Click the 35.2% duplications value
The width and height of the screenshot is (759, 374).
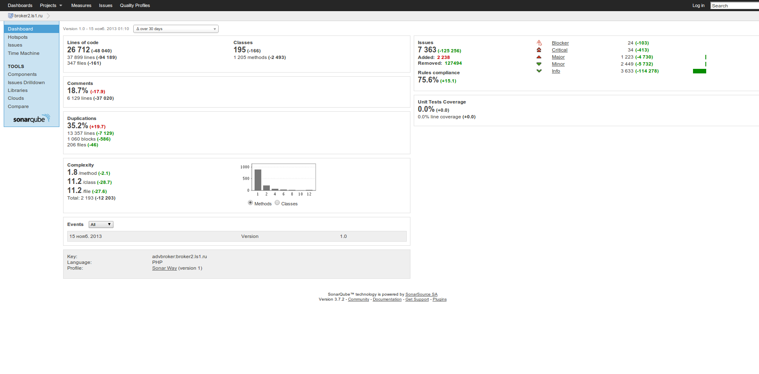click(78, 126)
